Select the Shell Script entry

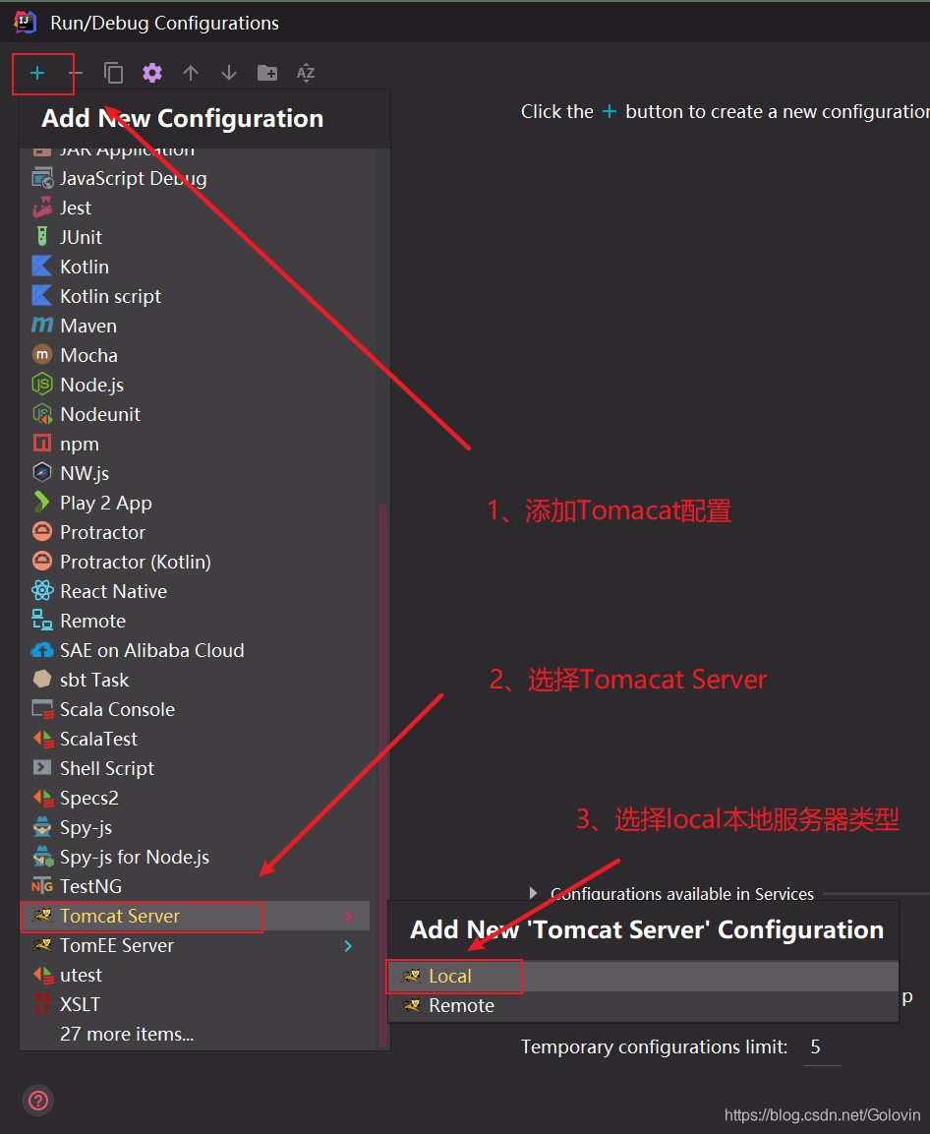point(196,769)
